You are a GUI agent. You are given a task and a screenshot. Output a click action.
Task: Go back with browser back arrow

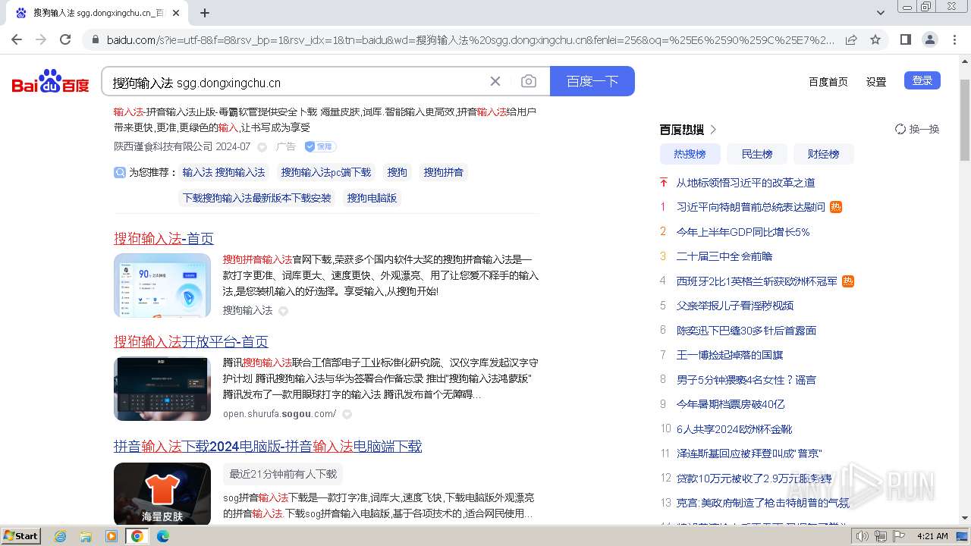(x=17, y=39)
